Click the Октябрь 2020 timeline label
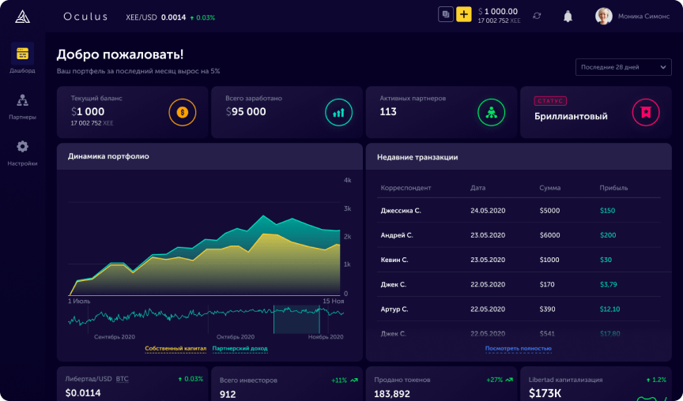The image size is (683, 401). [236, 337]
